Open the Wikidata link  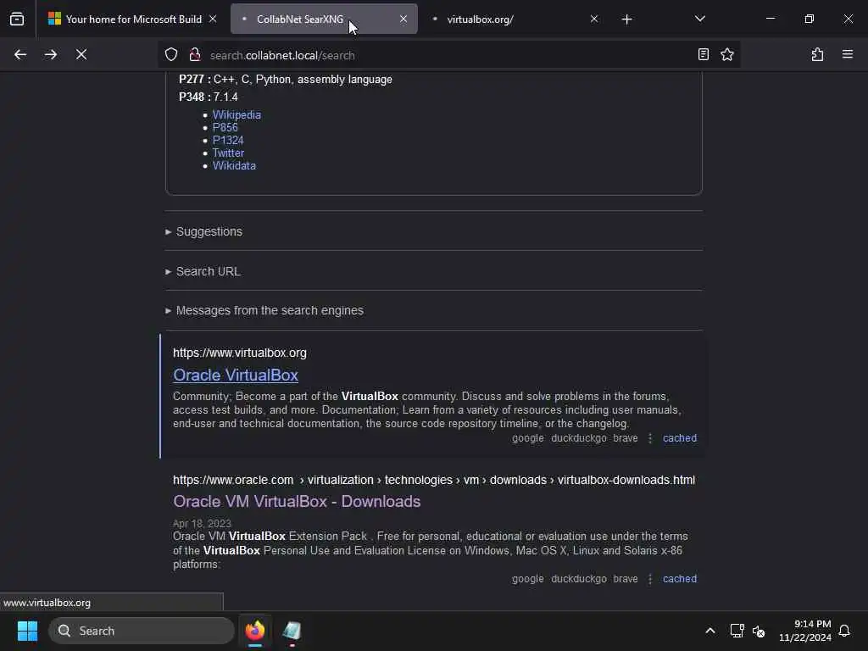tap(234, 165)
